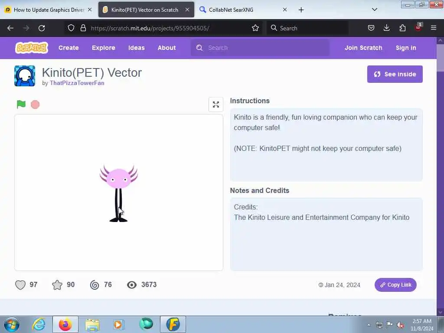Open the Explore page

(103, 48)
